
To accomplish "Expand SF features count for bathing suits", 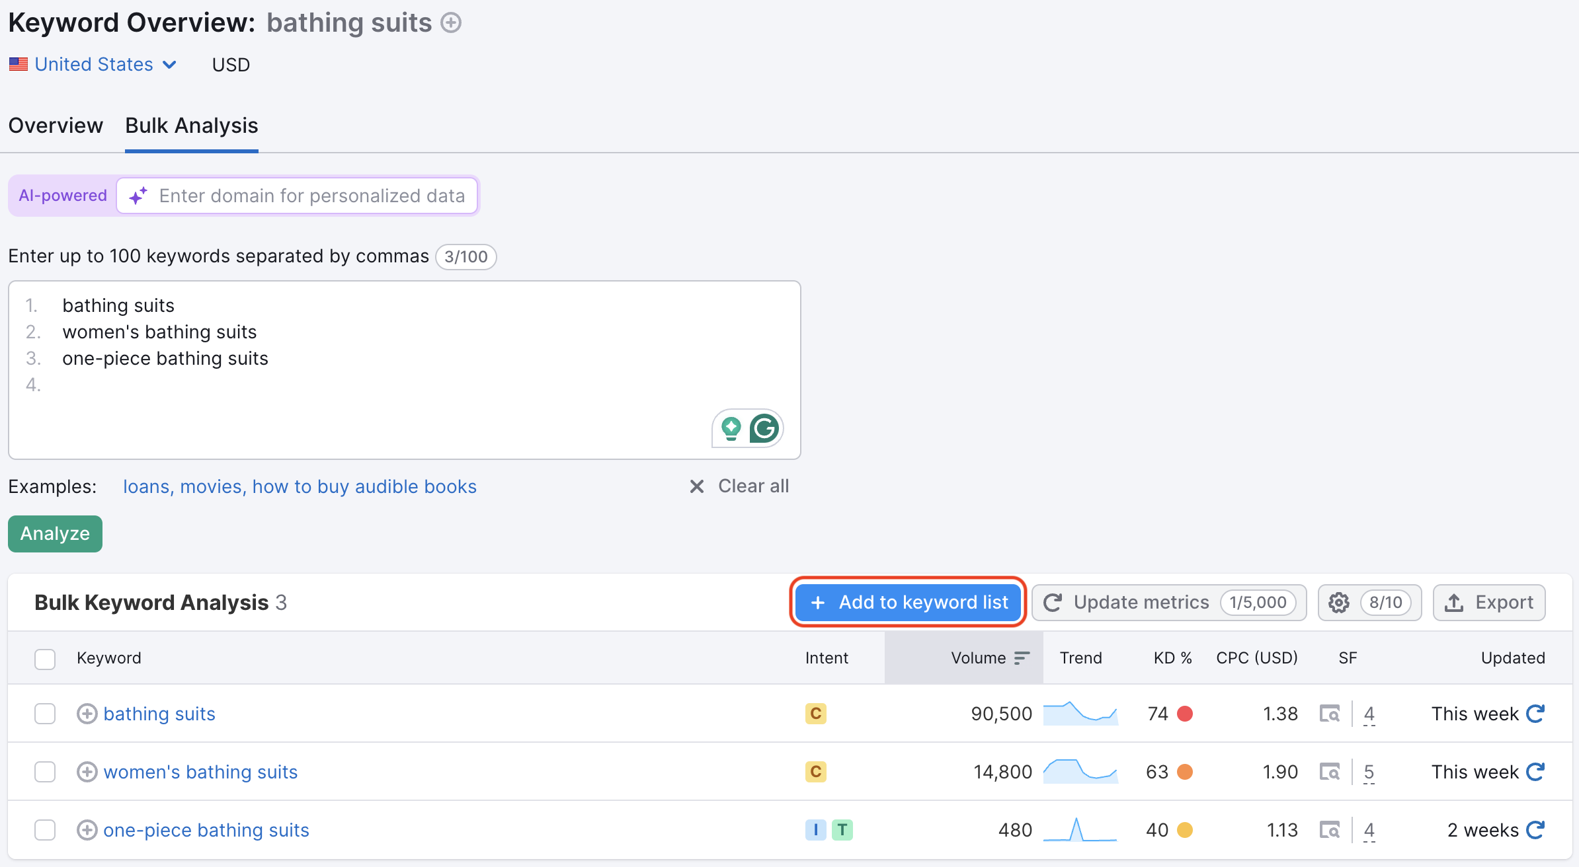I will tap(1369, 714).
